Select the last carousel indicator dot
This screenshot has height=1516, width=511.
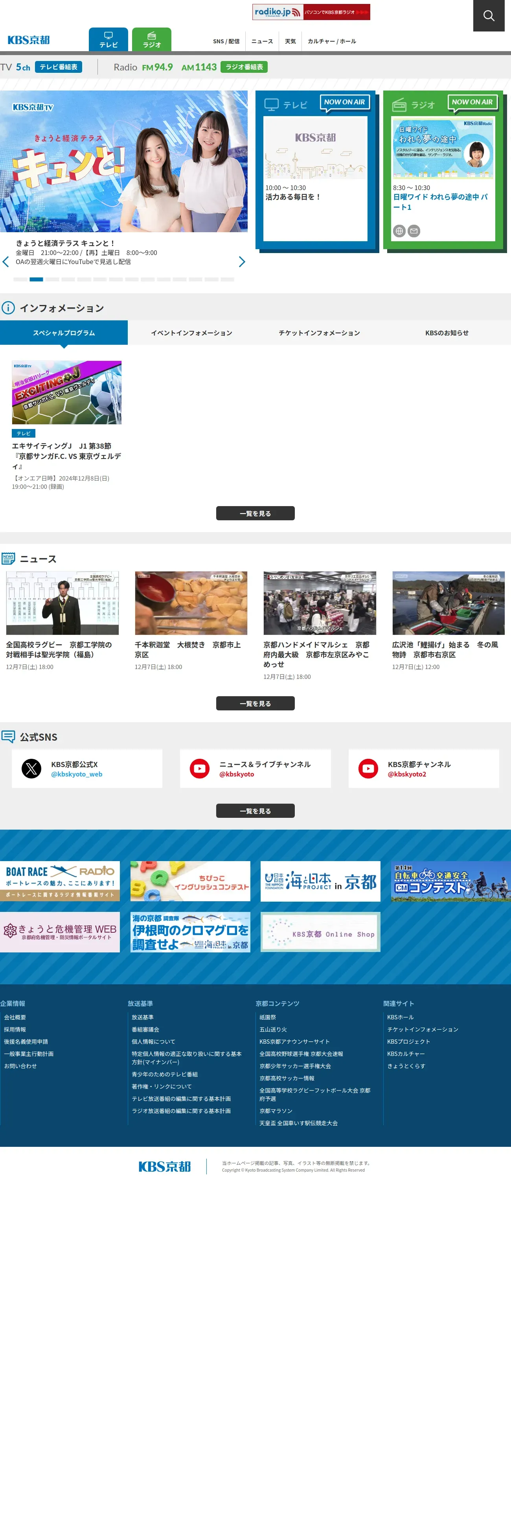tap(228, 279)
